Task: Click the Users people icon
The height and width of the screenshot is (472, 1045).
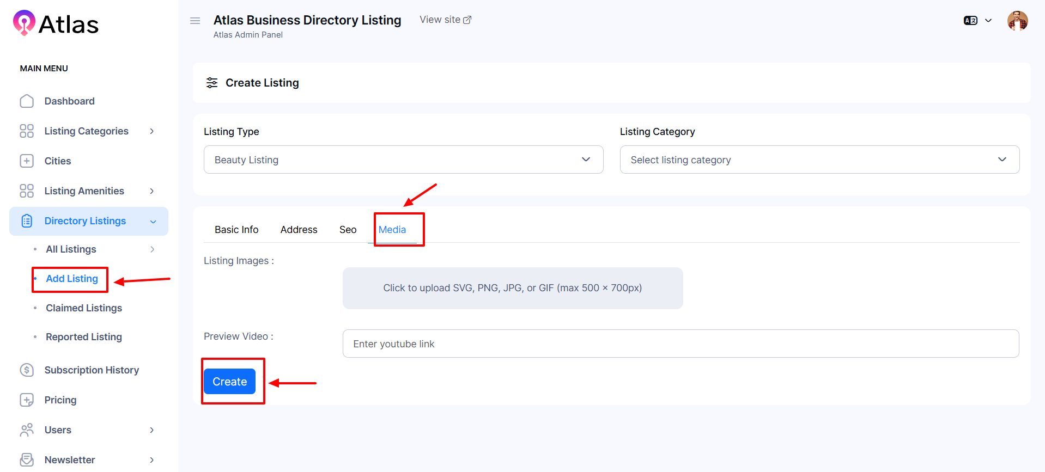Action: coord(27,430)
